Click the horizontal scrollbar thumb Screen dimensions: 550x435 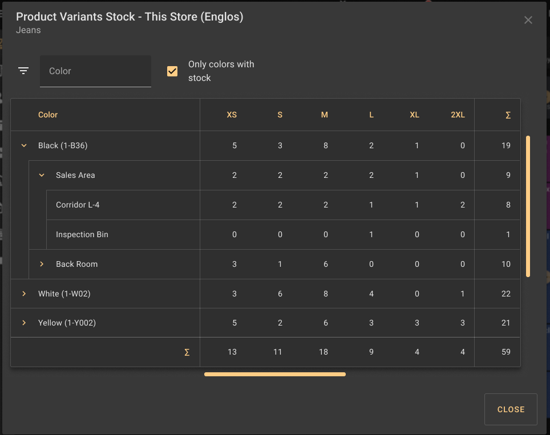pos(274,375)
